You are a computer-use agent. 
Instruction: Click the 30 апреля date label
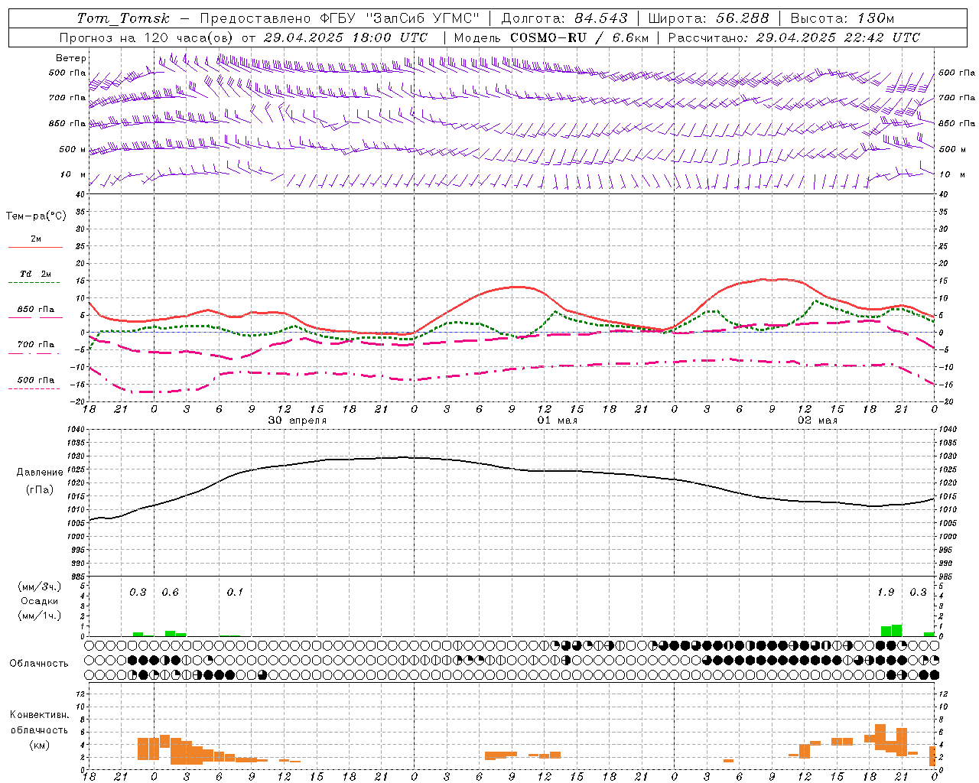(x=298, y=421)
